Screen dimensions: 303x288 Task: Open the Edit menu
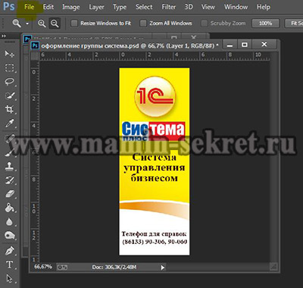tap(48, 7)
